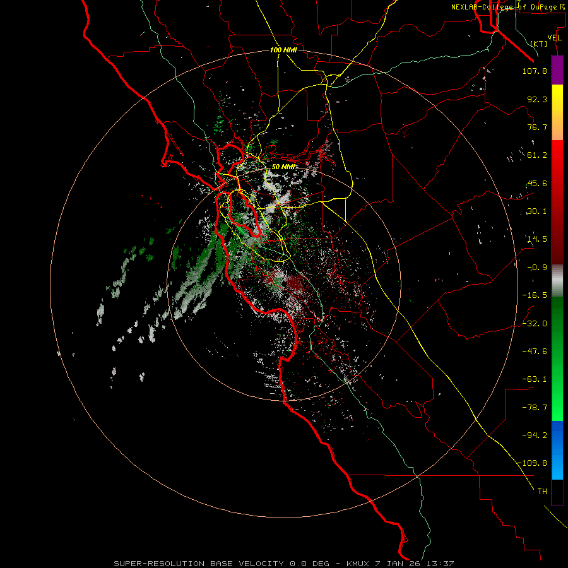This screenshot has height=568, width=568.
Task: Click the -94.2 velocity scale value
Action: point(535,435)
